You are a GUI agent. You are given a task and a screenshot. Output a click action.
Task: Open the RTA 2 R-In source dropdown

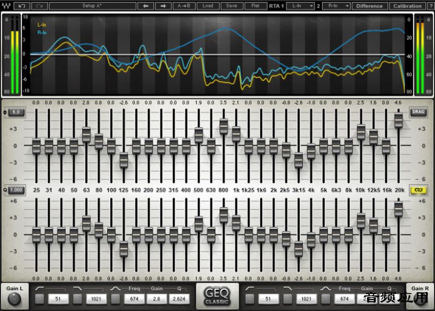336,6
